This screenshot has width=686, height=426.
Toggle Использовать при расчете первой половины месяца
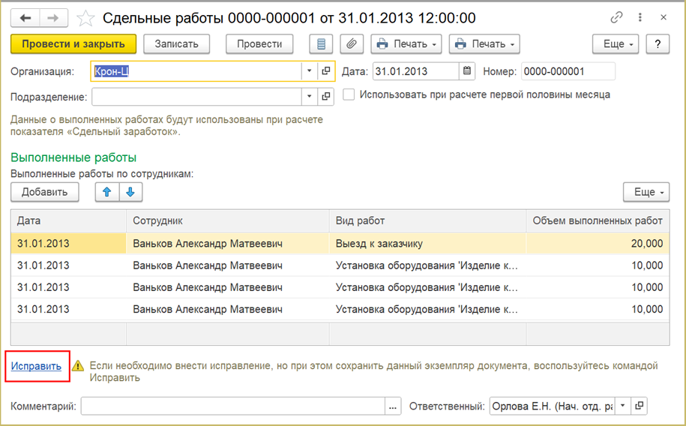tap(349, 94)
